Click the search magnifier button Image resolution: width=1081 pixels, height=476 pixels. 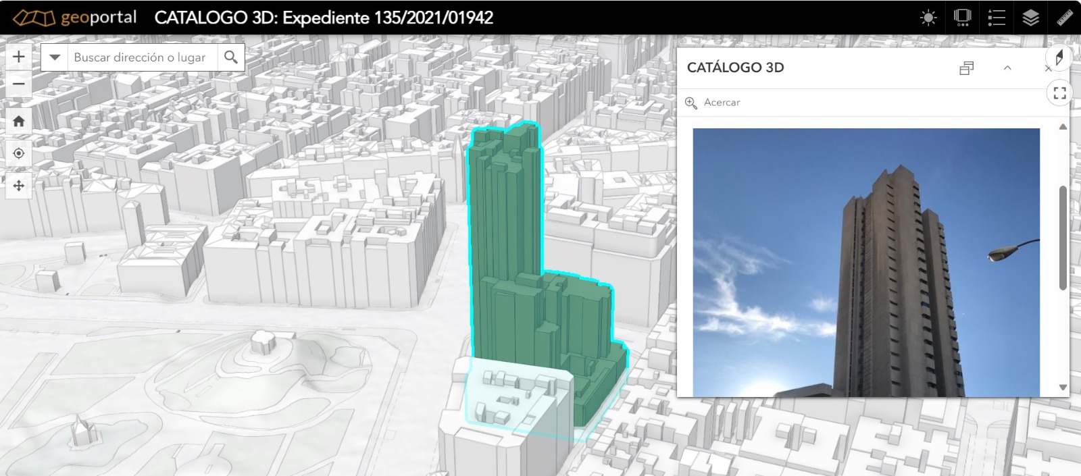[231, 57]
